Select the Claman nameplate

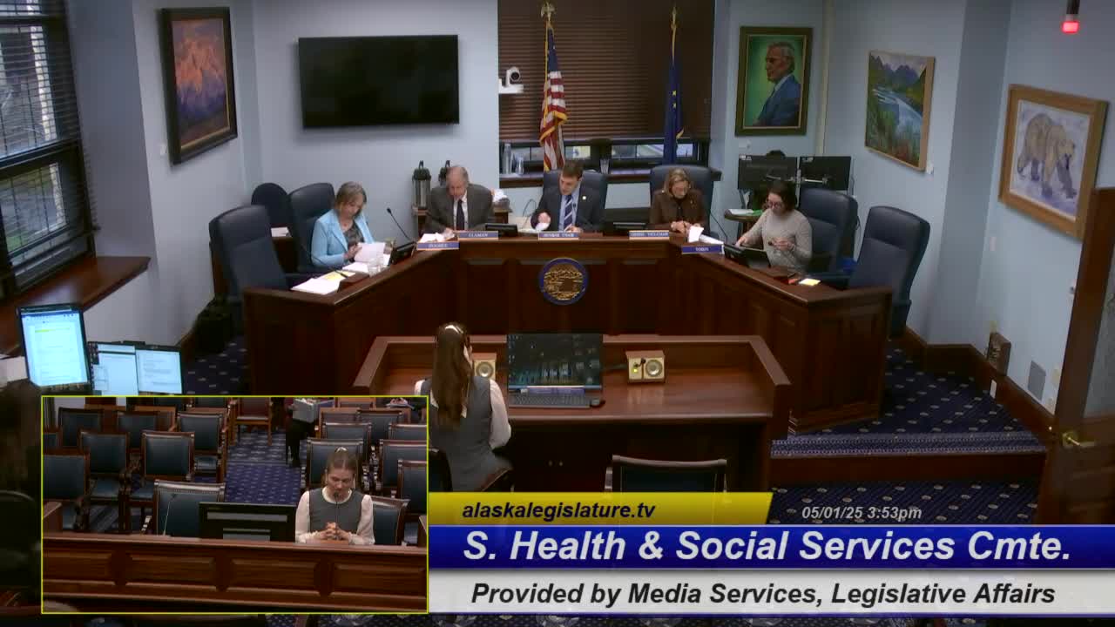[x=478, y=234]
